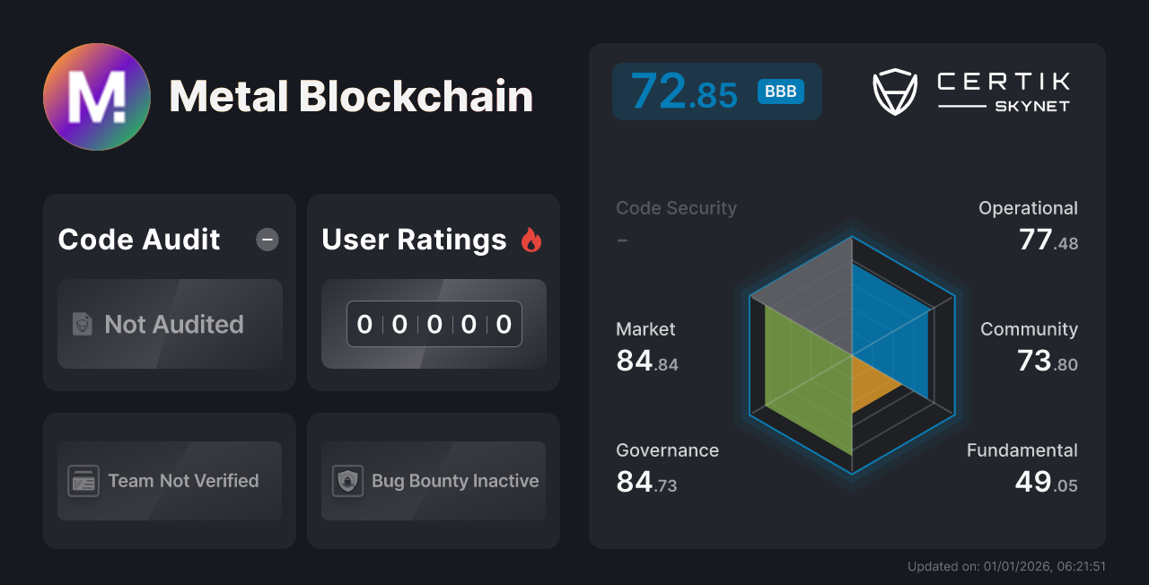Click the user ratings counter showing 00000
The height and width of the screenshot is (585, 1149).
[x=434, y=324]
